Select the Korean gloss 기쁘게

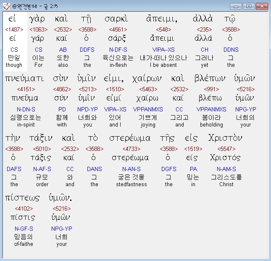[x=148, y=118]
